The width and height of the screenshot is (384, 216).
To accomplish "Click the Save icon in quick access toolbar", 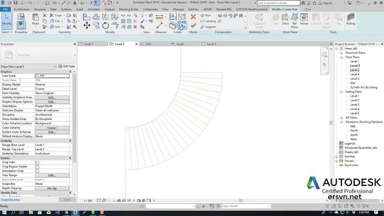I will click(x=16, y=2).
